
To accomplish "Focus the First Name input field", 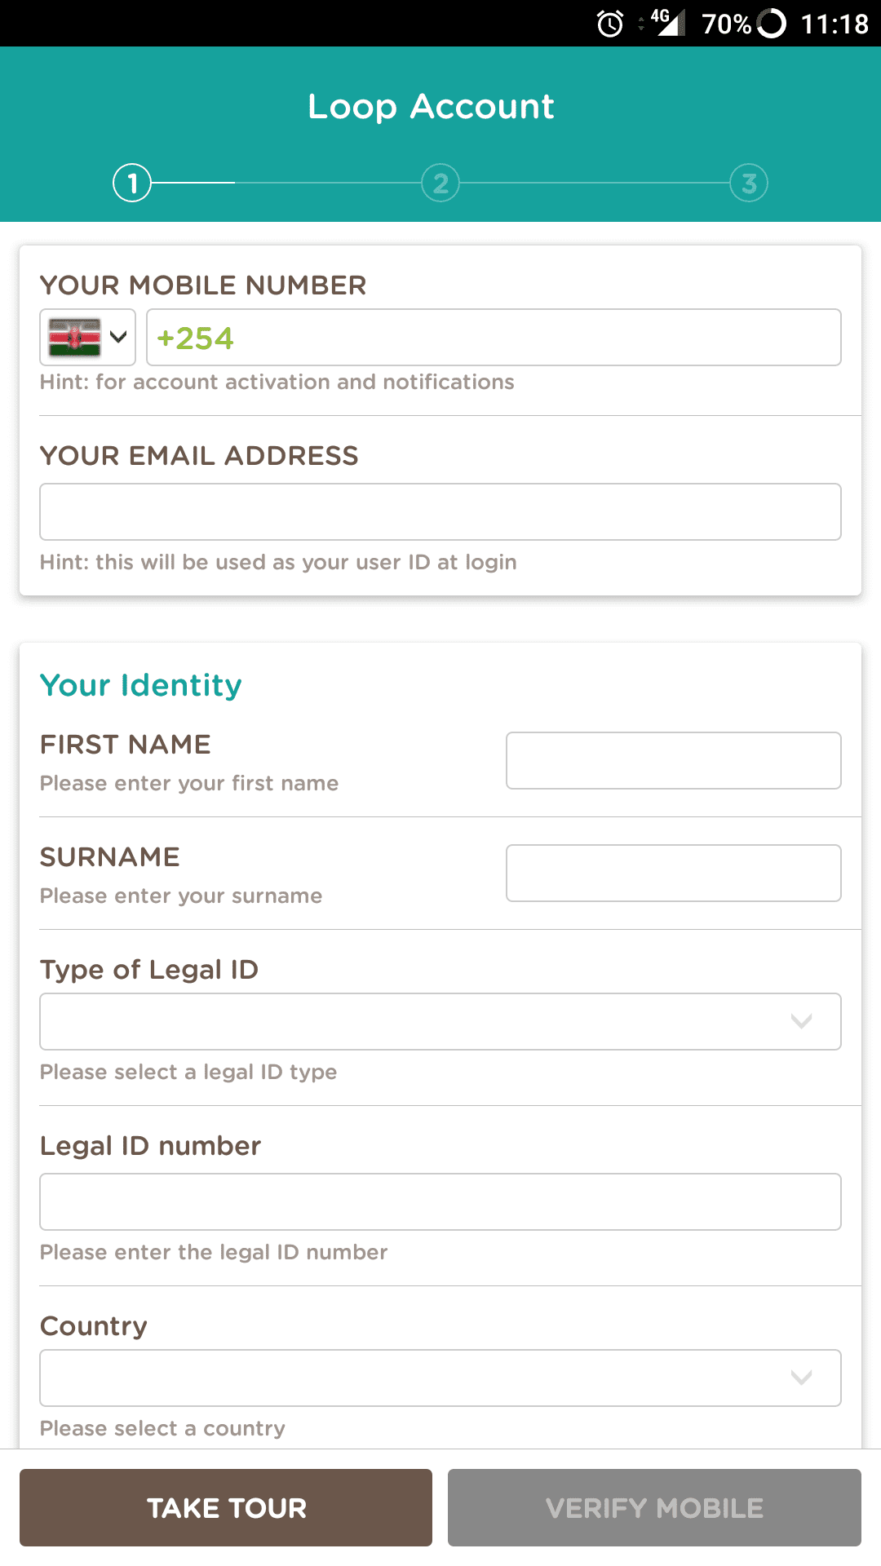I will click(674, 760).
